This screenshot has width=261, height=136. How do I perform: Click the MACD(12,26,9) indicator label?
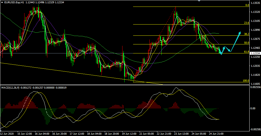[10, 87]
